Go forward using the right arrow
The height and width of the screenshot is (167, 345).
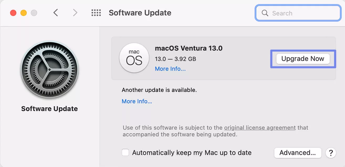point(75,12)
